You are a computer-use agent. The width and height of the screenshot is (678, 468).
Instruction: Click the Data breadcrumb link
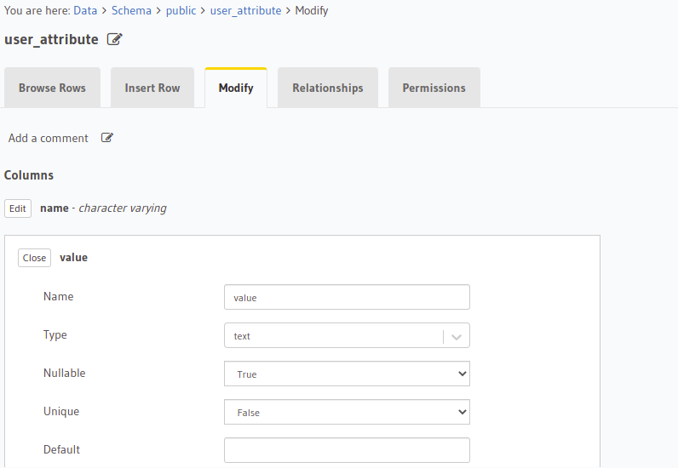(85, 11)
